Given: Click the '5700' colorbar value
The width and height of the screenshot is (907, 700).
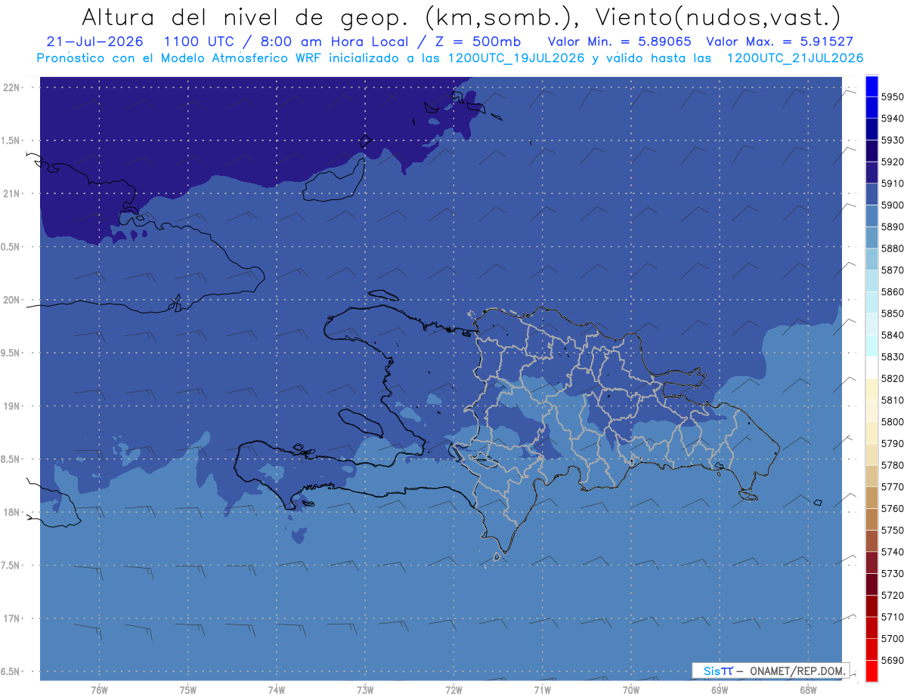Looking at the screenshot, I should (892, 639).
